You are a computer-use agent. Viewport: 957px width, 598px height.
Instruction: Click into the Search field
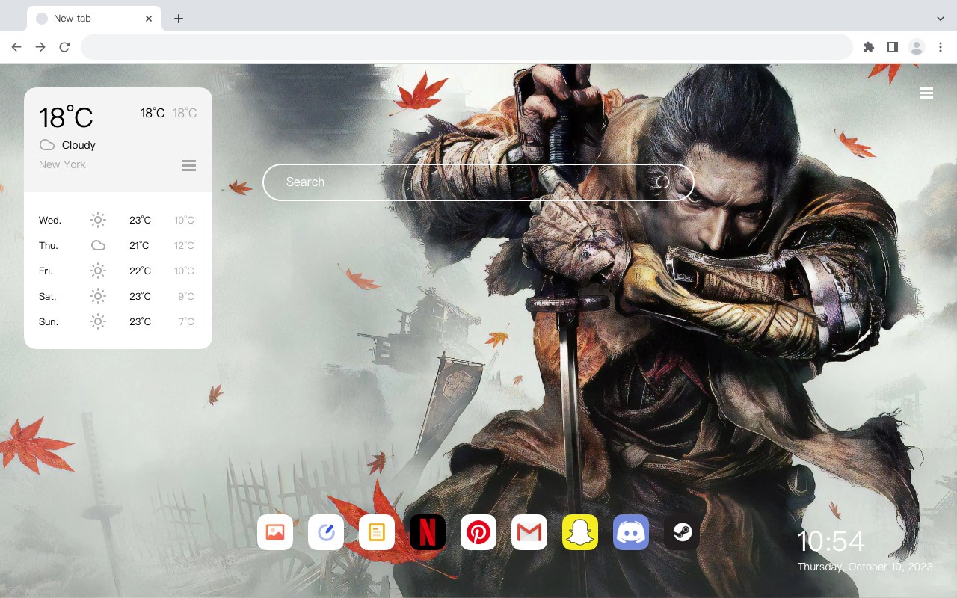point(478,182)
